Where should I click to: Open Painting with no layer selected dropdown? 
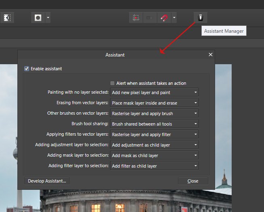coord(154,92)
